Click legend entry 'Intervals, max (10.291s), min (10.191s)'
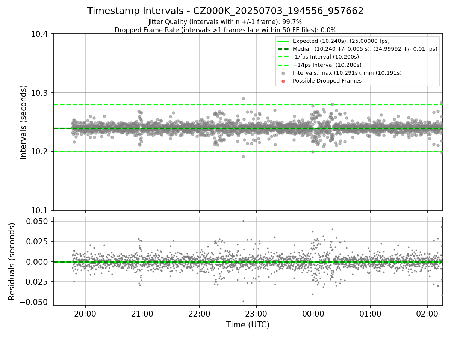The image size is (451, 338). 347,73
